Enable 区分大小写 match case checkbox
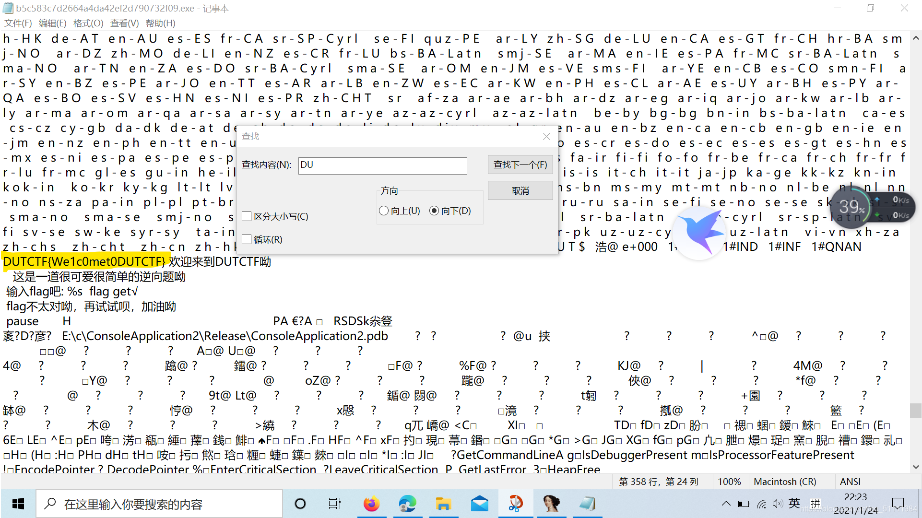The width and height of the screenshot is (922, 518). (x=247, y=216)
